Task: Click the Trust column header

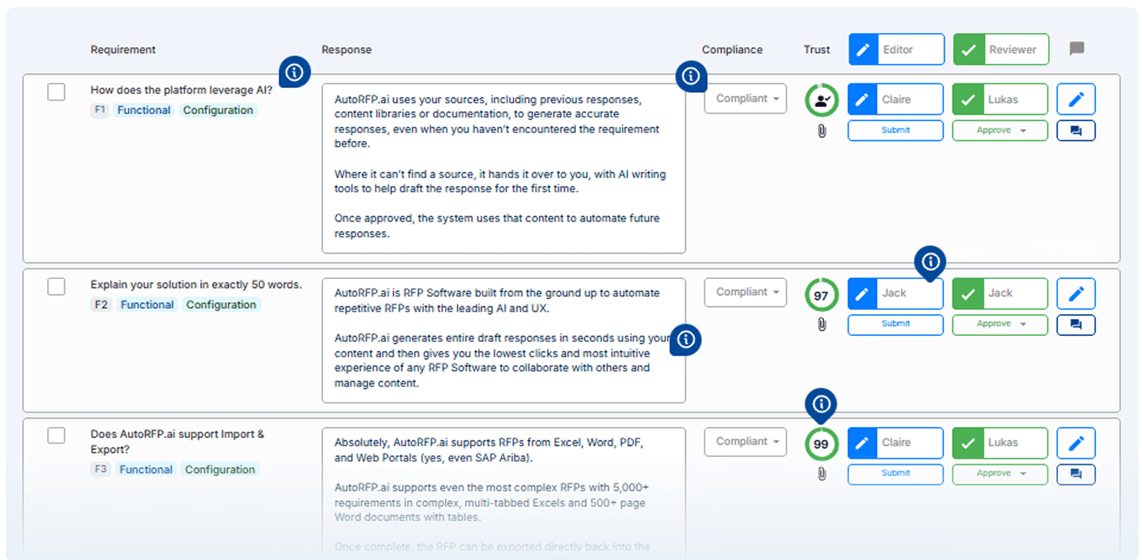Action: point(816,49)
